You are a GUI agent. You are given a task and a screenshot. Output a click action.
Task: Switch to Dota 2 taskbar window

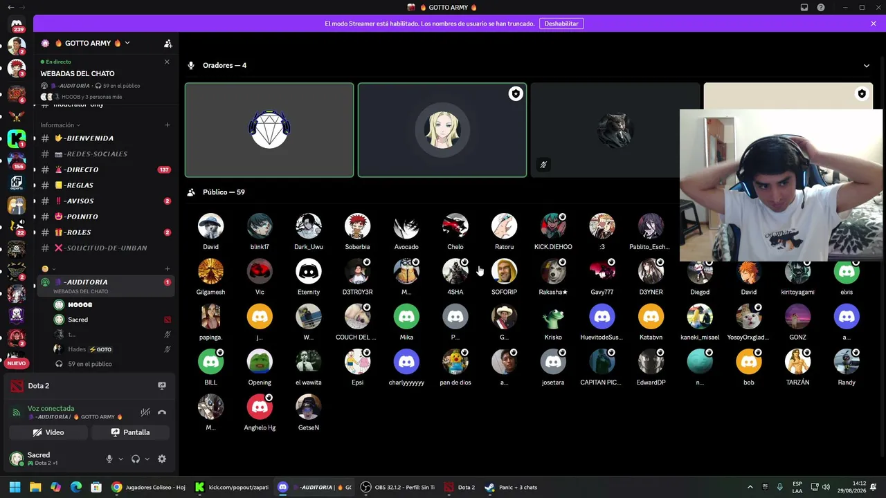coord(460,487)
